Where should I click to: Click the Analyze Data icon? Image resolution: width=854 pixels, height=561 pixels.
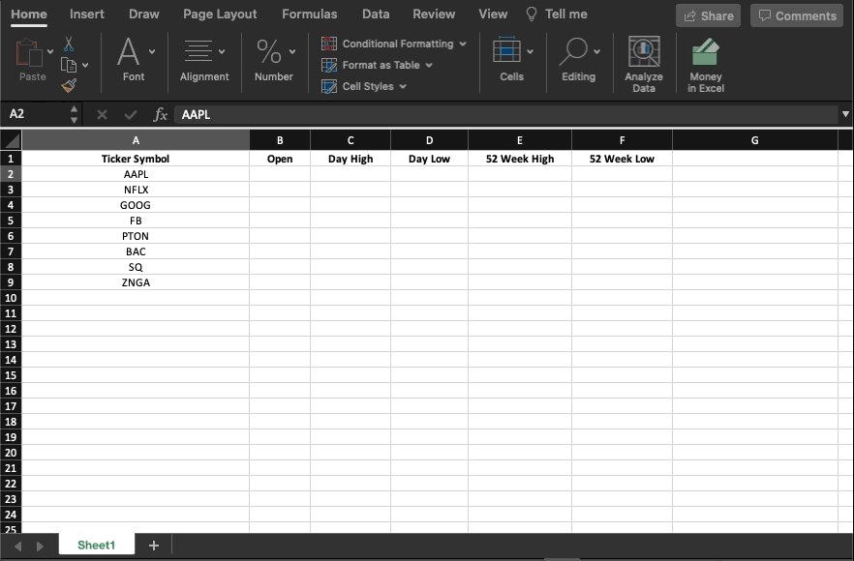(644, 51)
